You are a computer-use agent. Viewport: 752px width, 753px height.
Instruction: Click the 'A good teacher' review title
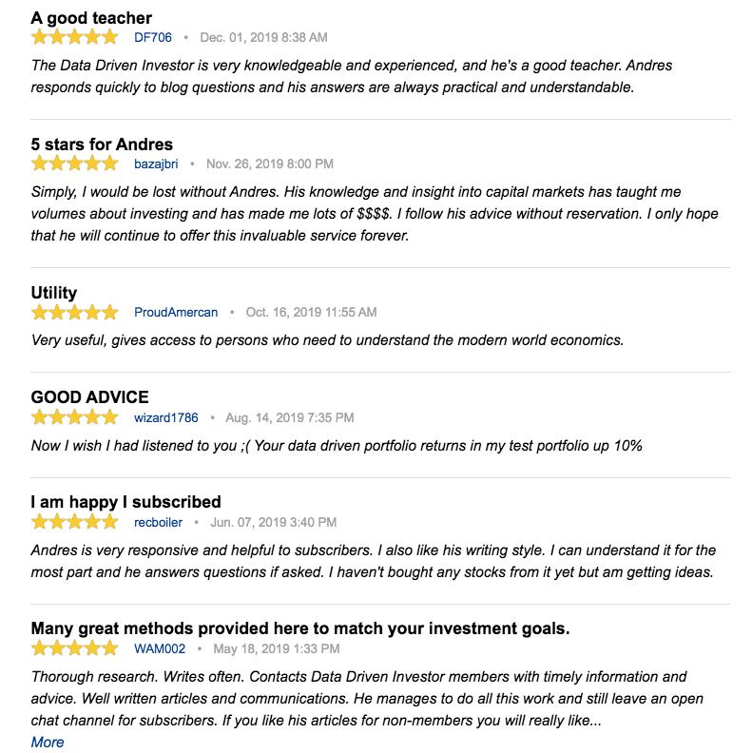coord(91,18)
